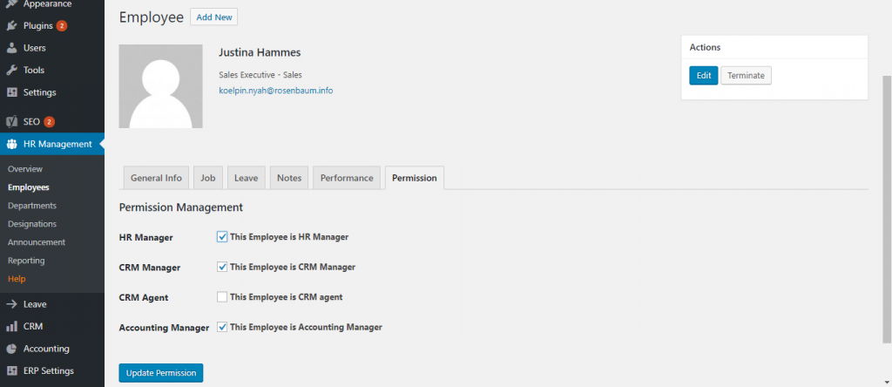Screen dimensions: 892x387
Task: Click the scrollbar down arrow
Action: click(887, 383)
